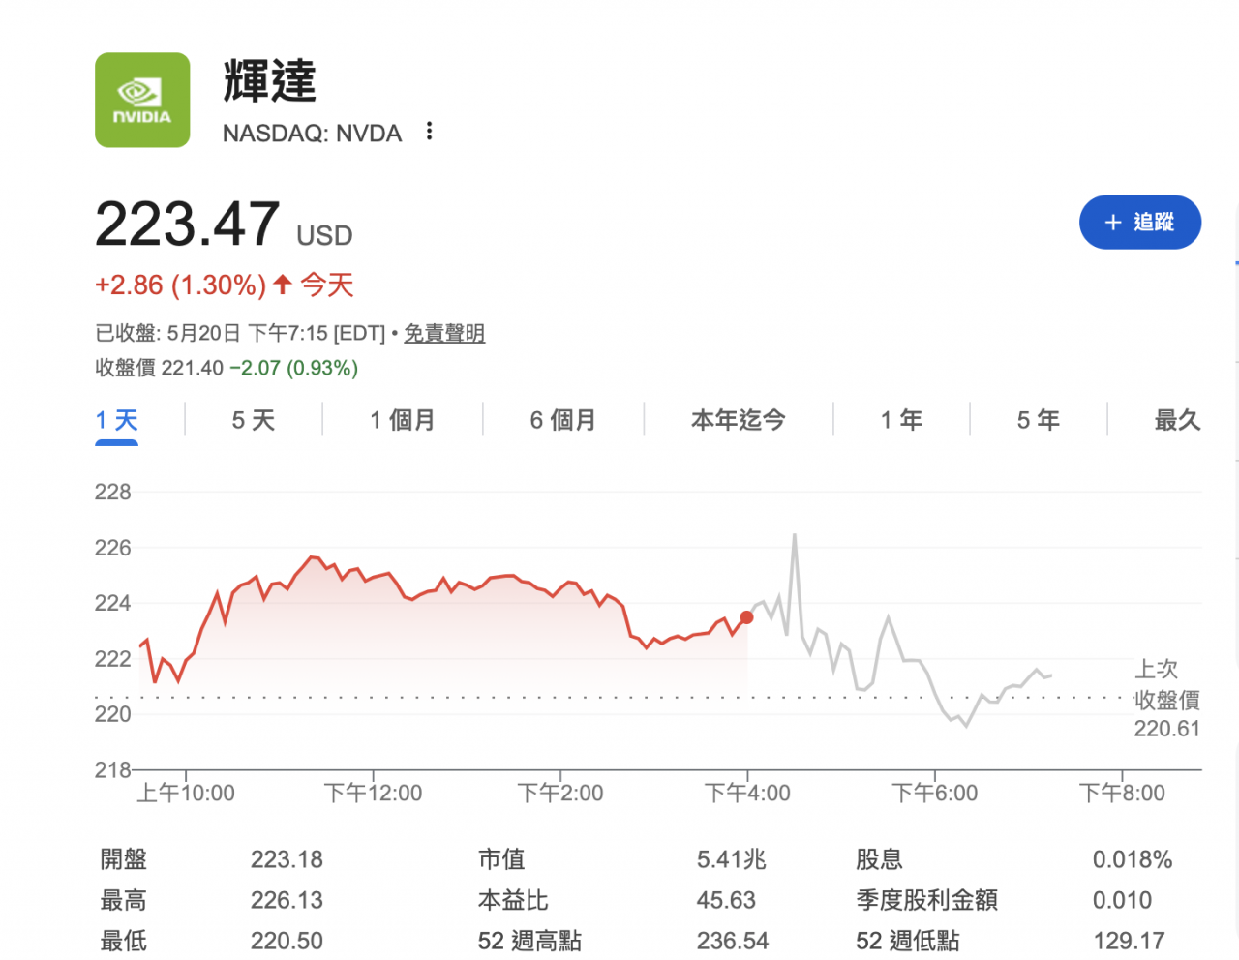Select the 6 個月 range tab
1239x960 pixels.
pyautogui.click(x=562, y=420)
